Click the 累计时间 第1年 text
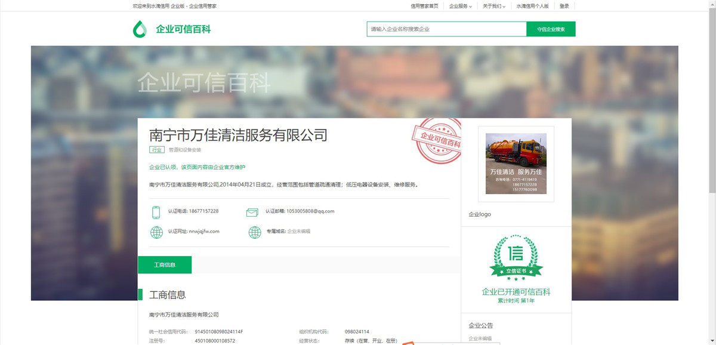The width and height of the screenshot is (716, 345). (x=516, y=301)
